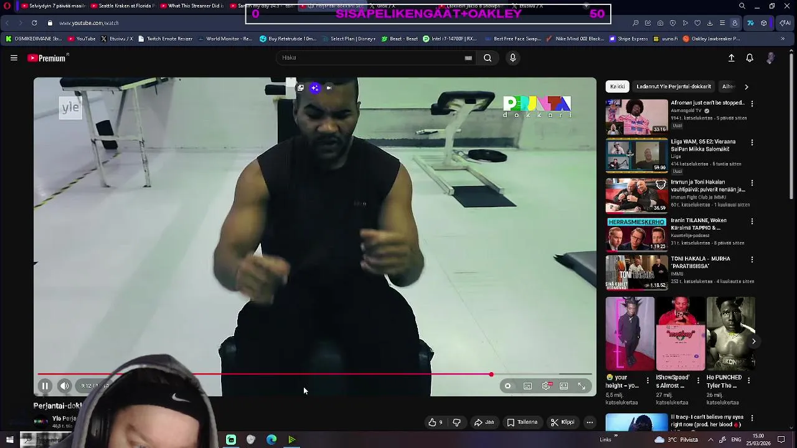Select the Kaikki filter chip
This screenshot has width=797, height=448.
[x=618, y=86]
